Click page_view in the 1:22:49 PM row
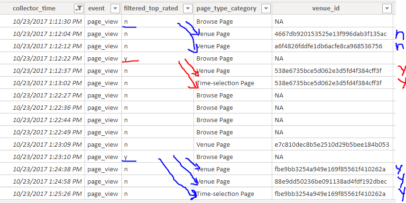 (x=102, y=133)
